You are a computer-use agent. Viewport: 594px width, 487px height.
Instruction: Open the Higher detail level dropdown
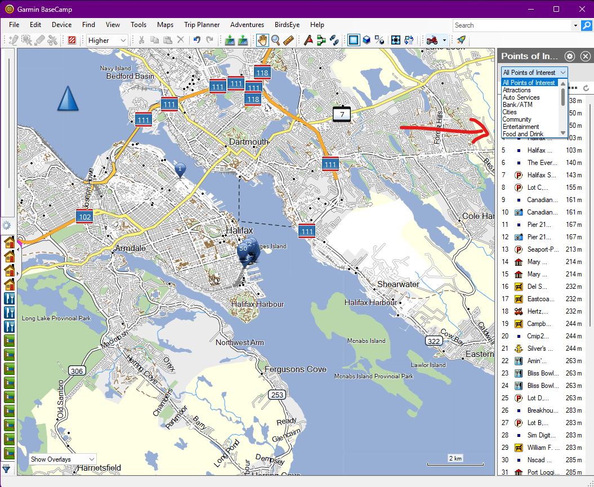tap(107, 40)
